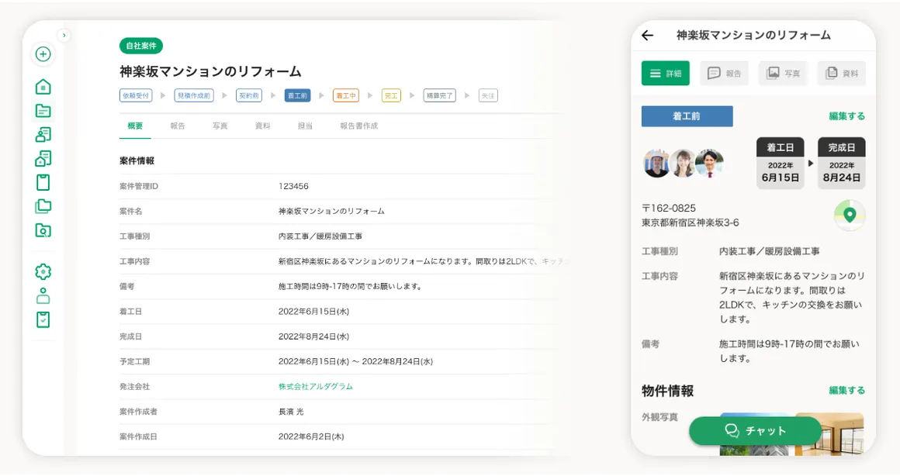Set project status to 着工中
Image resolution: width=900 pixels, height=476 pixels.
(x=346, y=95)
